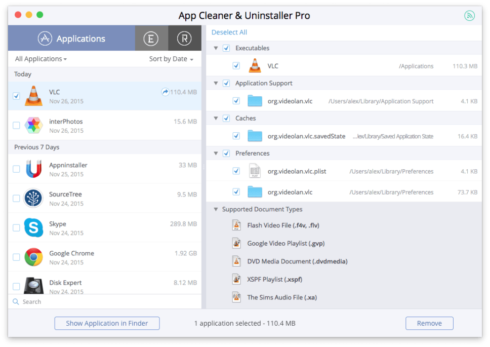
Task: Click the 'XSPF Playlist (.xspf)' text
Action: tap(275, 279)
